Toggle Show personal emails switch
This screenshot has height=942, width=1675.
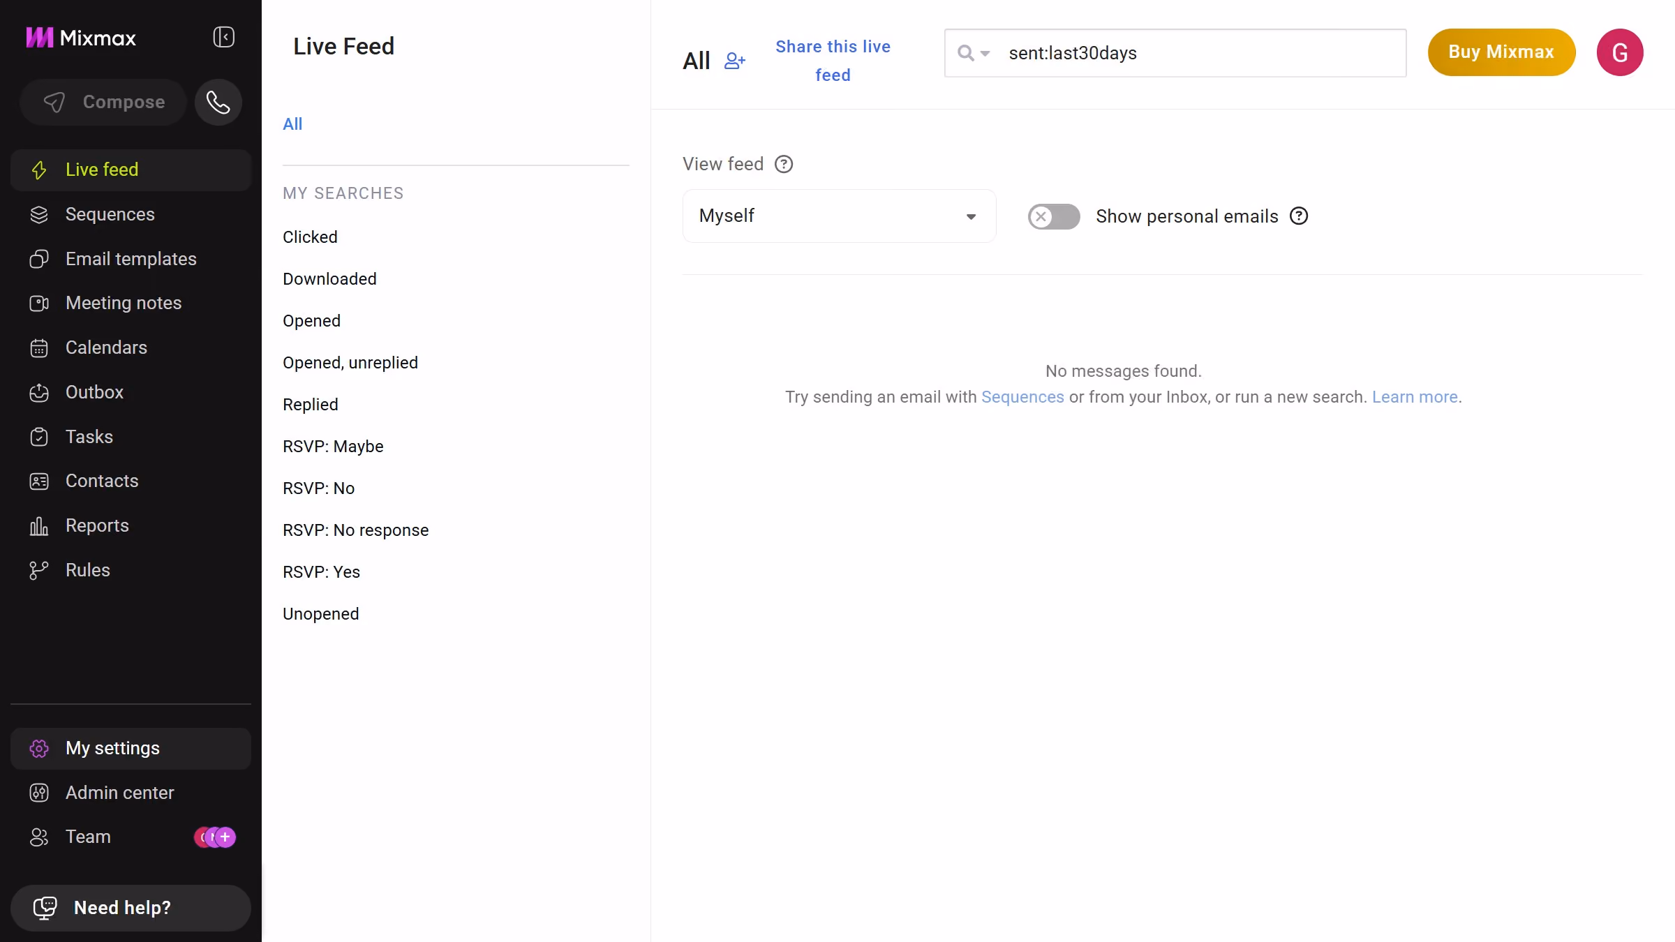tap(1053, 216)
